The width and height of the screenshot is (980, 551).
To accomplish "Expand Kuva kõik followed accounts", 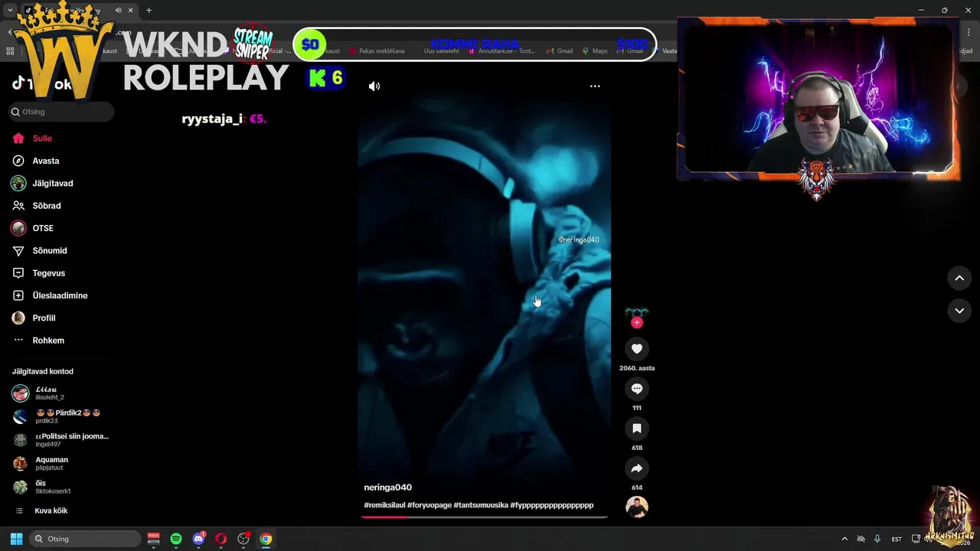I will coord(51,510).
